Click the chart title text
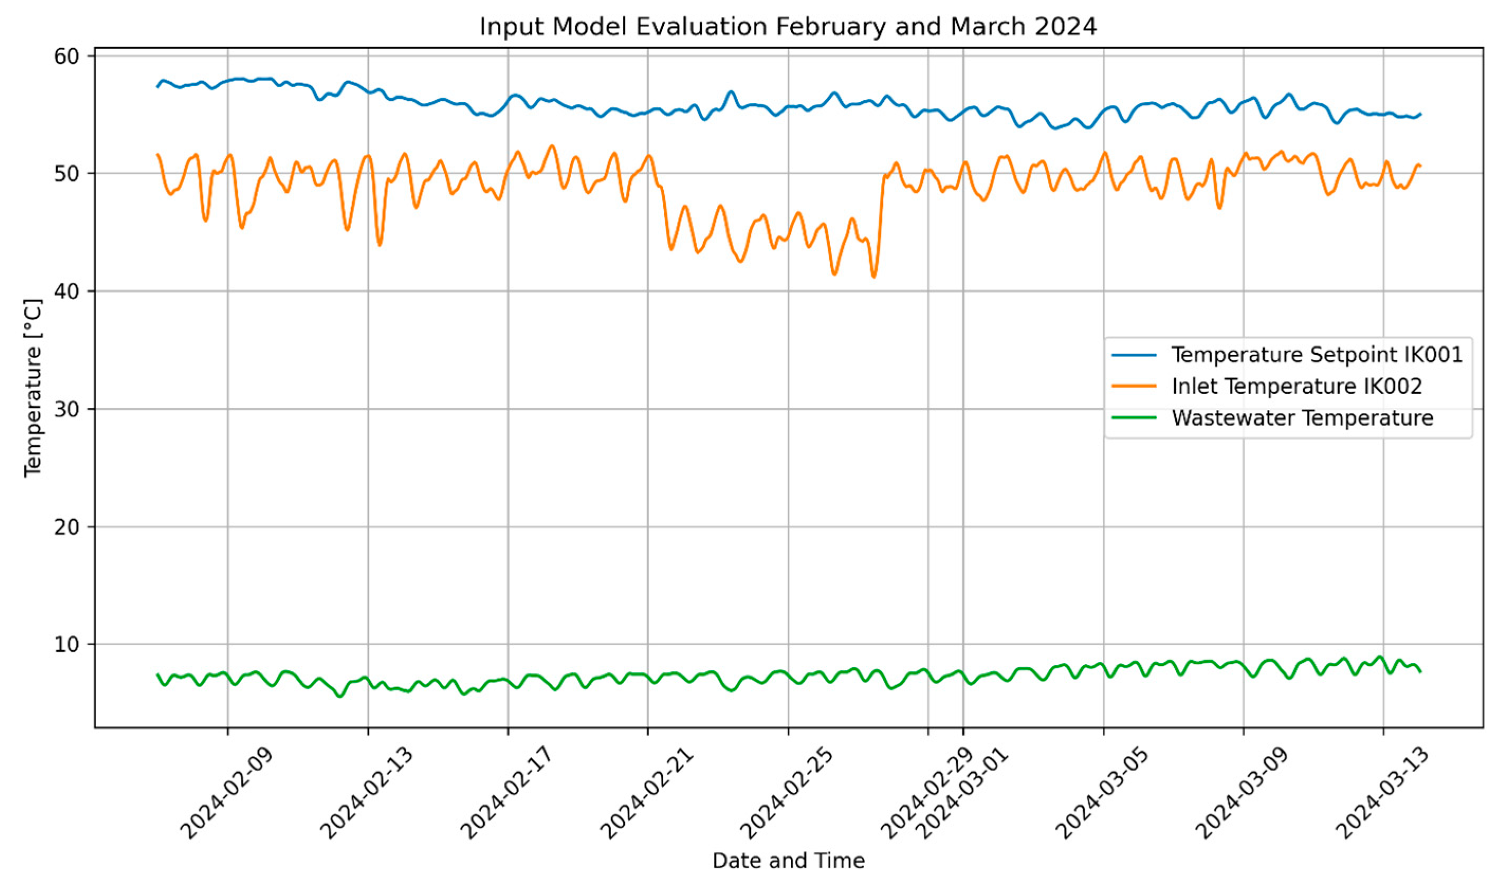Viewport: 1510px width, 881px height. (x=788, y=27)
